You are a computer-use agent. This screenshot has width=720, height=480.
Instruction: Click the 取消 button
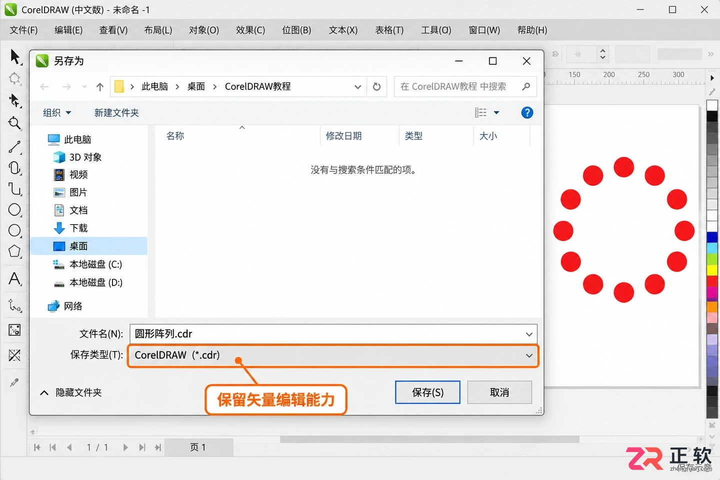(x=499, y=392)
